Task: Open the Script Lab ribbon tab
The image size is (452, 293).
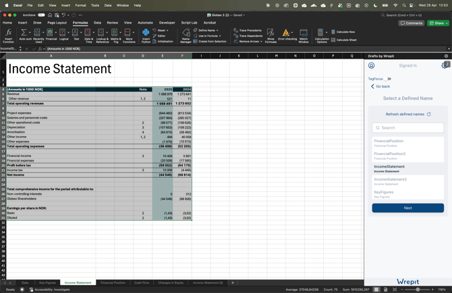Action: [x=189, y=23]
